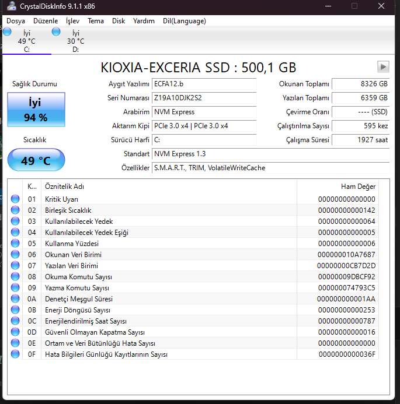Viewport: 400px width, 404px height.
Task: Click the KIOXIA-EXCERIA SSD : 500,1 GB title
Action: [198, 68]
